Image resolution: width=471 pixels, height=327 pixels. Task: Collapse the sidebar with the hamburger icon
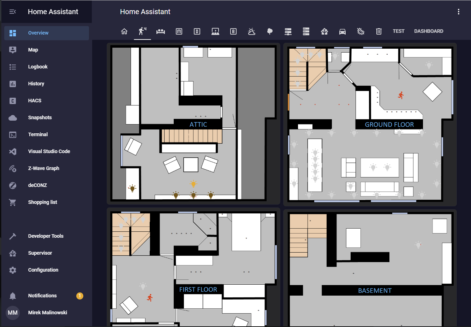(x=13, y=12)
